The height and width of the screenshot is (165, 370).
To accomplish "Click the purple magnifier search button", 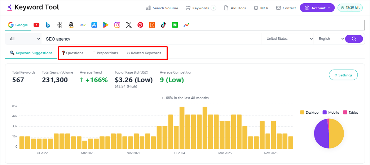I will [x=354, y=39].
